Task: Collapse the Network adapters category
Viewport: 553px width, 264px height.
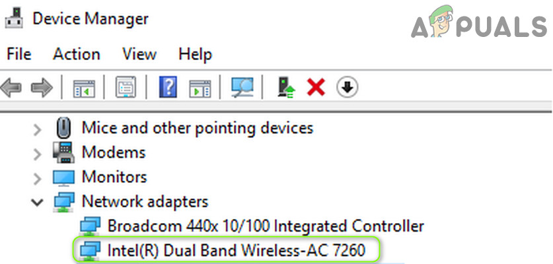Action: click(x=38, y=201)
